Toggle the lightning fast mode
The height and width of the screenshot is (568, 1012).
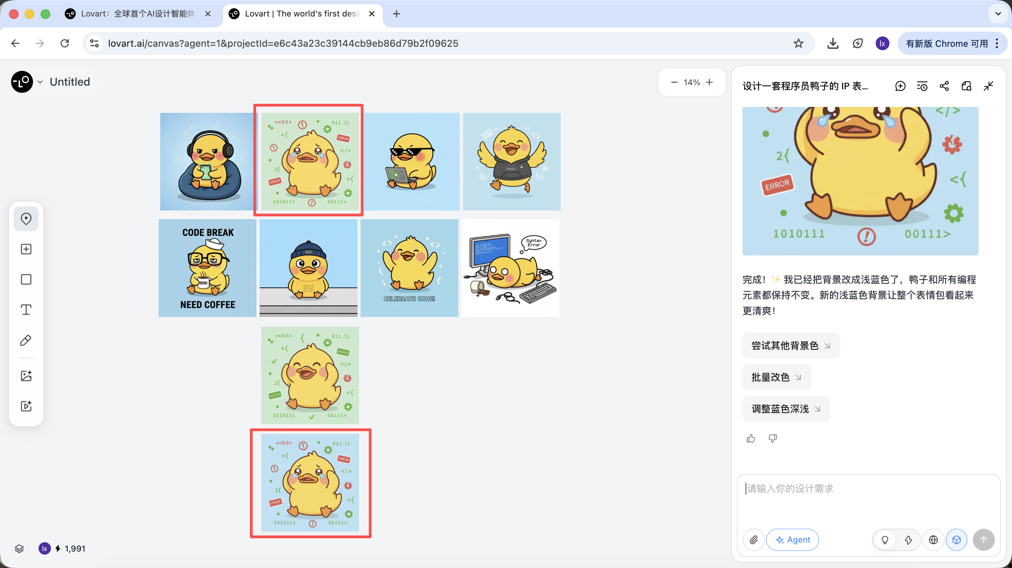point(908,540)
